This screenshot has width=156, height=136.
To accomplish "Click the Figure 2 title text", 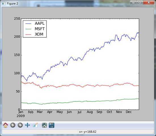I will (x=12, y=4).
